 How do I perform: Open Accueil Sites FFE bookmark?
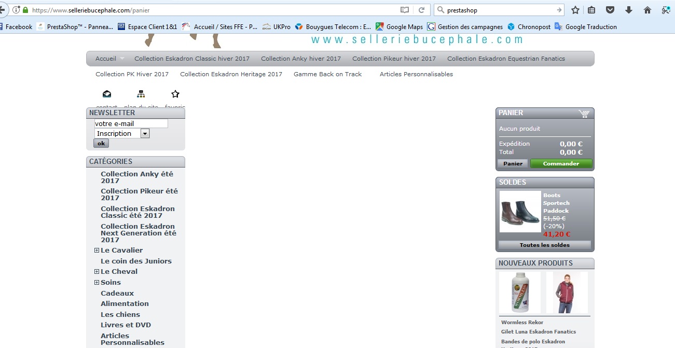(219, 26)
